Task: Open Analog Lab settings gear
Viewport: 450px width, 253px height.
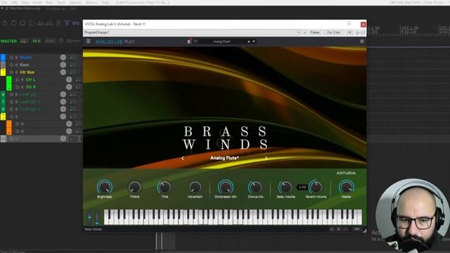Action: point(362,41)
